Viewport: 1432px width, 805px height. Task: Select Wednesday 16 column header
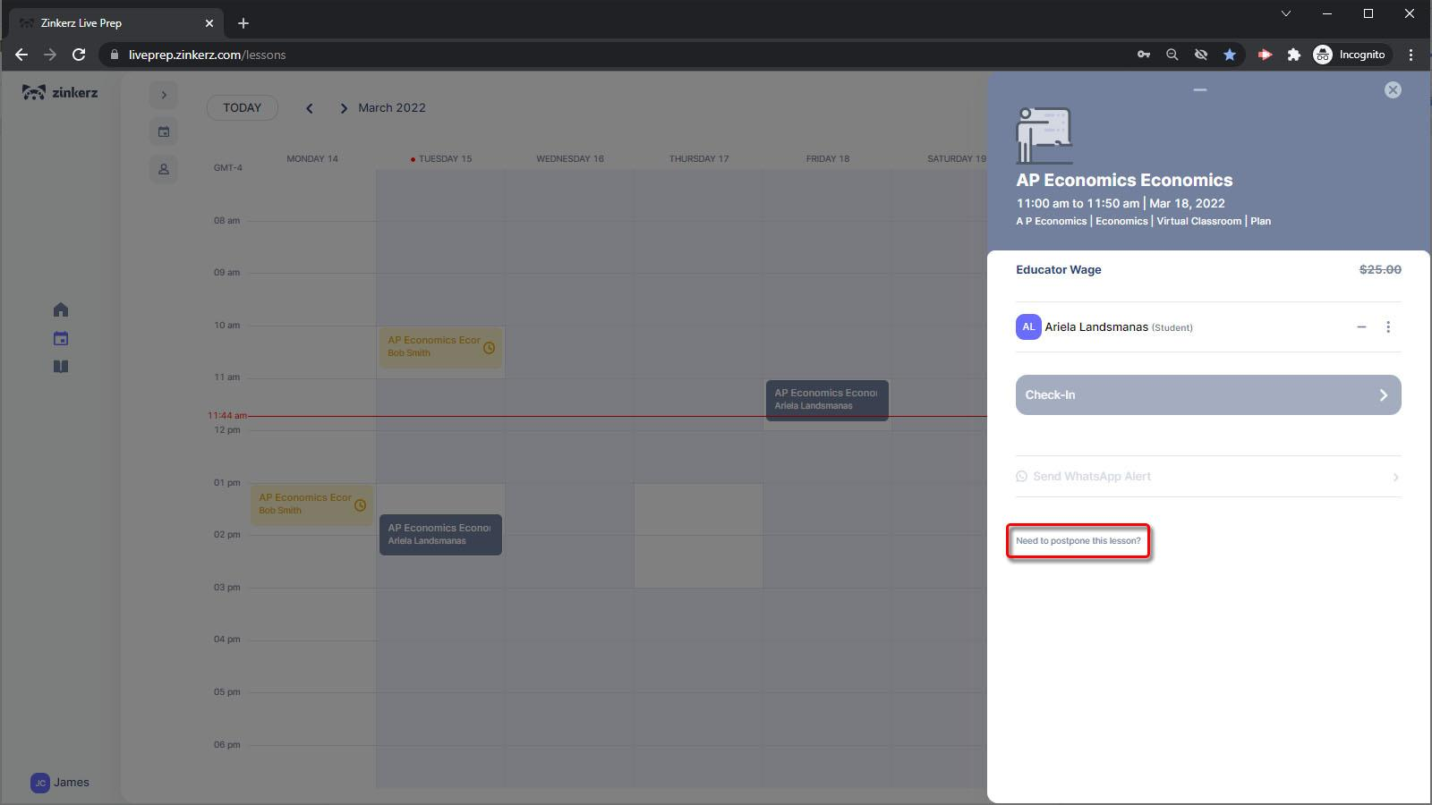pos(570,159)
